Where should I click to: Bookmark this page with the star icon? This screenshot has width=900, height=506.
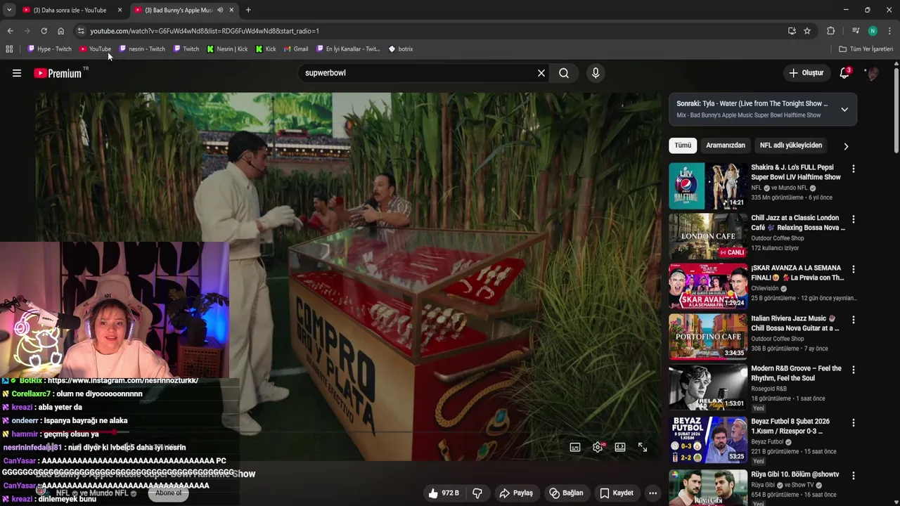(807, 31)
